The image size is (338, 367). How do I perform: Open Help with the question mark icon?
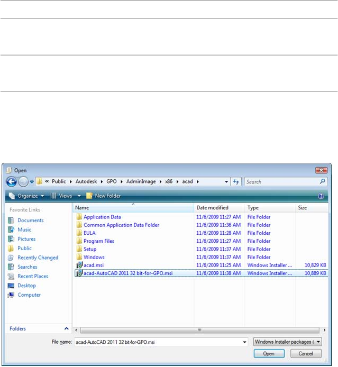[x=321, y=196]
